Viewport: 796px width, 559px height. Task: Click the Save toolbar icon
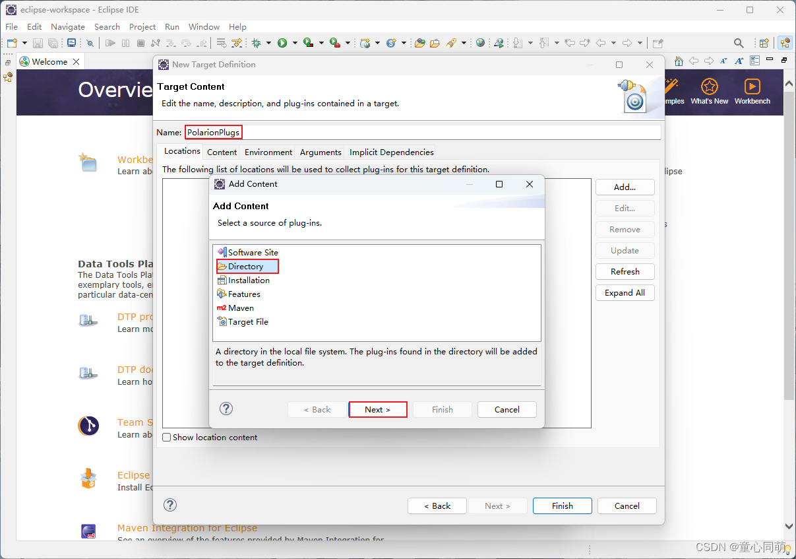pos(38,43)
